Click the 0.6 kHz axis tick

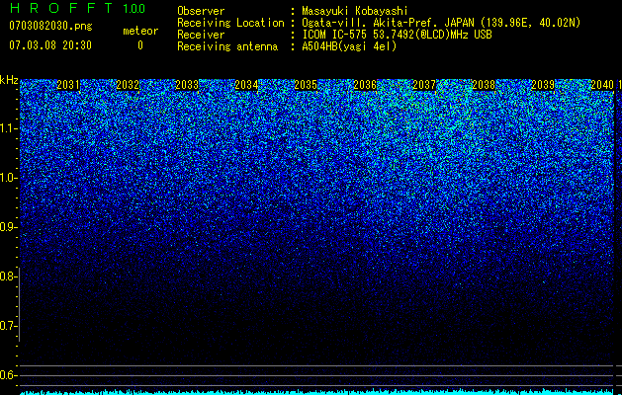pos(9,375)
